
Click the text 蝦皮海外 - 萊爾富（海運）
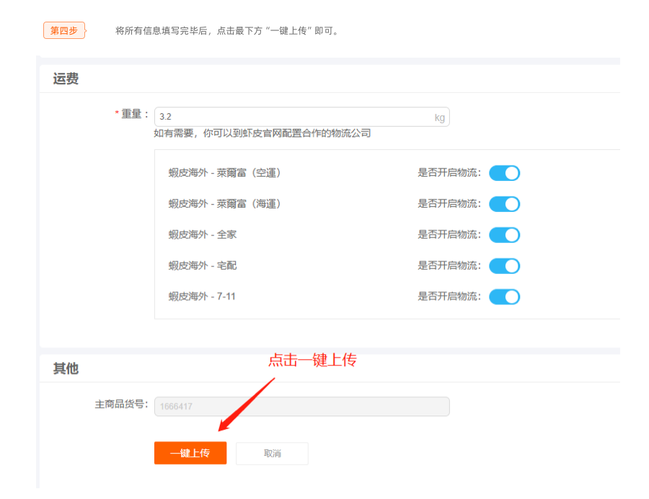(x=225, y=203)
